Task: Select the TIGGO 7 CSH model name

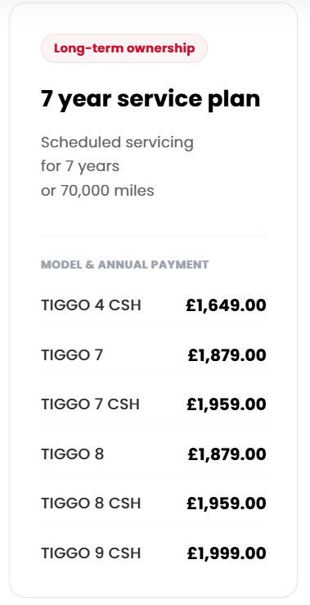Action: (x=90, y=404)
